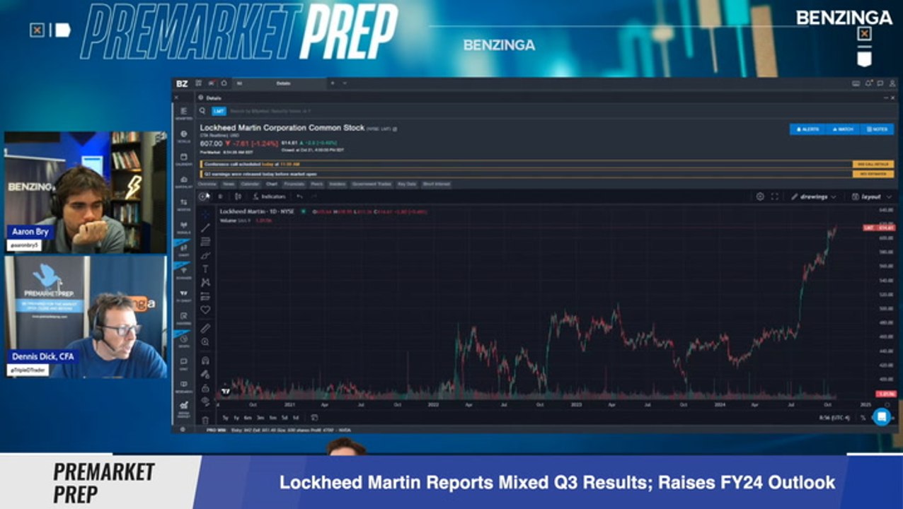Open the sidebar settings gear at bottom

click(183, 429)
